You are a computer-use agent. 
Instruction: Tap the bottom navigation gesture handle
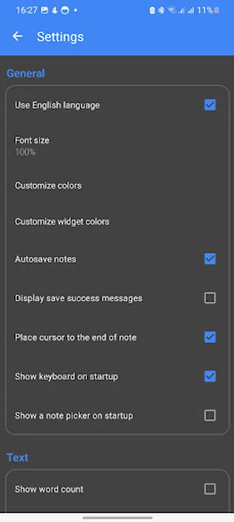click(x=118, y=518)
